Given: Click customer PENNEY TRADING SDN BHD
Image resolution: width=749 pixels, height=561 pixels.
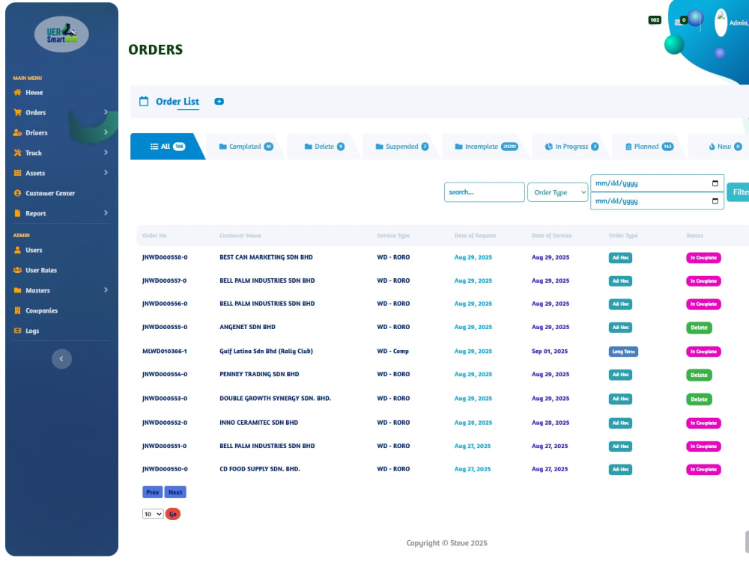Looking at the screenshot, I should tap(259, 375).
